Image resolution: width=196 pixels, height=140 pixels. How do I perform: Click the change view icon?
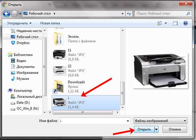click(x=160, y=23)
